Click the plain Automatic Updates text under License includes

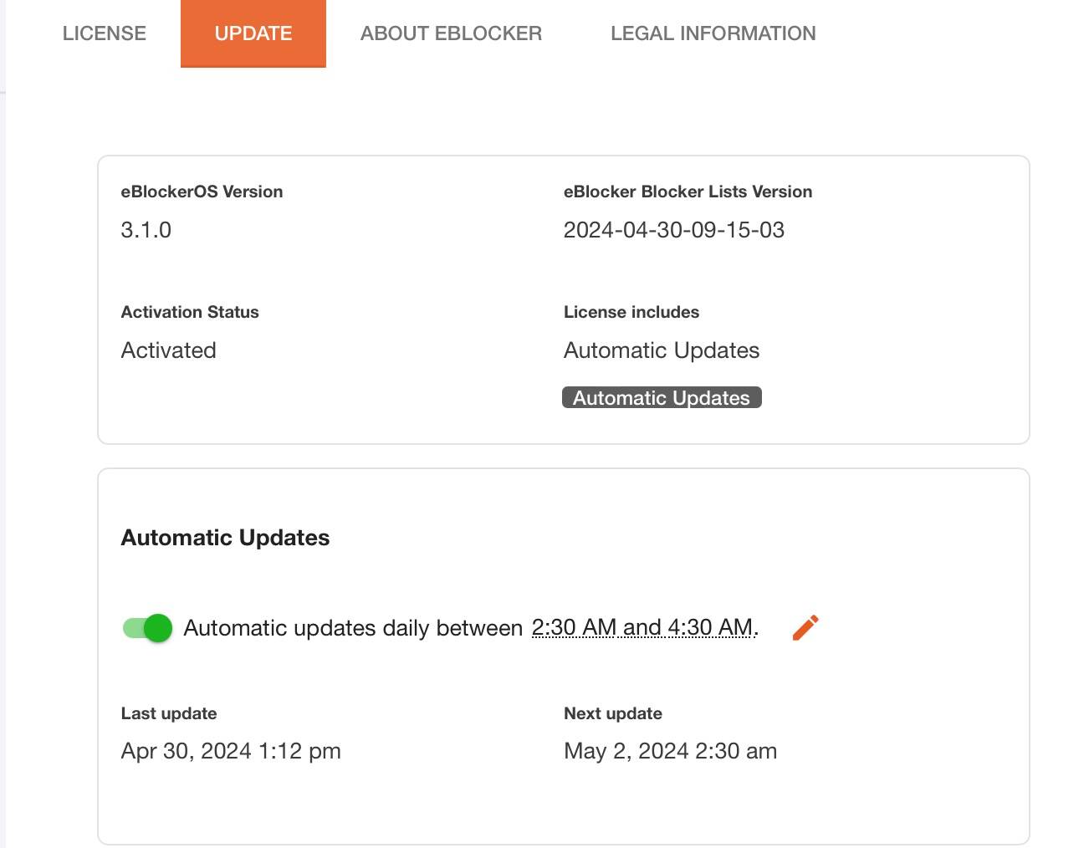(662, 350)
